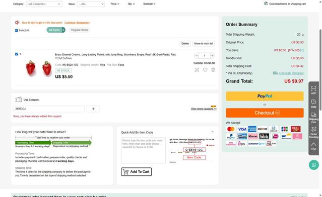Click the green Processing Time arrow
The height and width of the screenshot is (197, 322).
[x=33, y=143]
